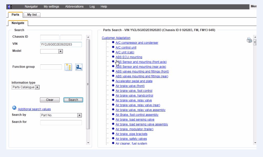The width and height of the screenshot is (263, 157).
Task: Click results list scrollbar up arrow
Action: click(255, 37)
